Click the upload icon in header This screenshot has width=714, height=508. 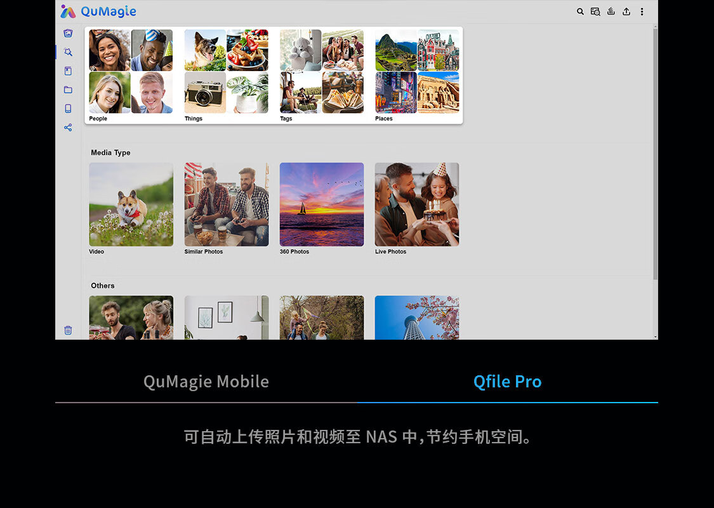pos(626,11)
